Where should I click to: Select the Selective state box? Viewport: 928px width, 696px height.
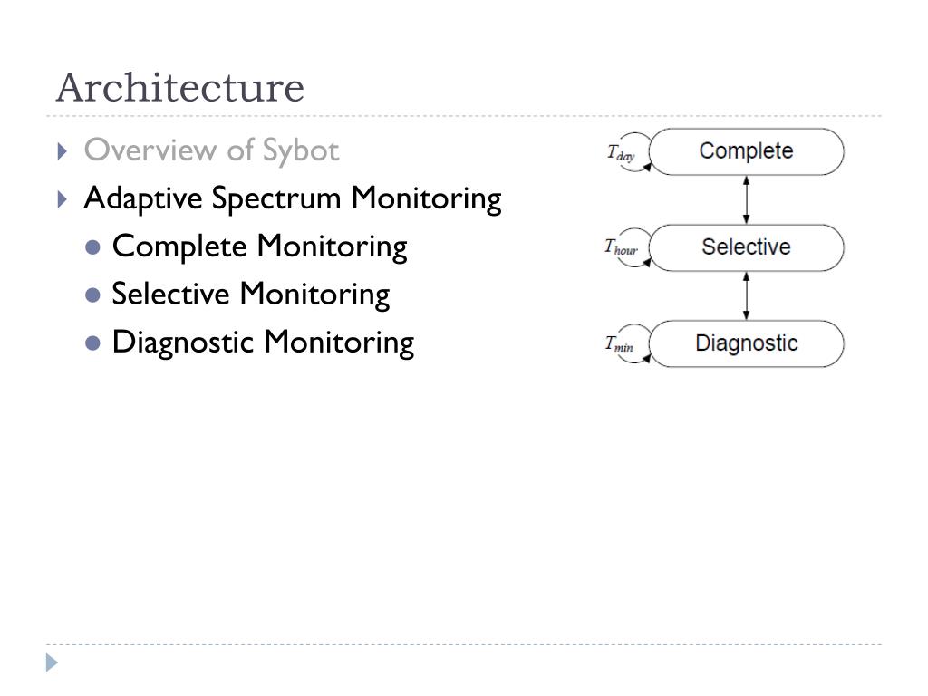(747, 247)
